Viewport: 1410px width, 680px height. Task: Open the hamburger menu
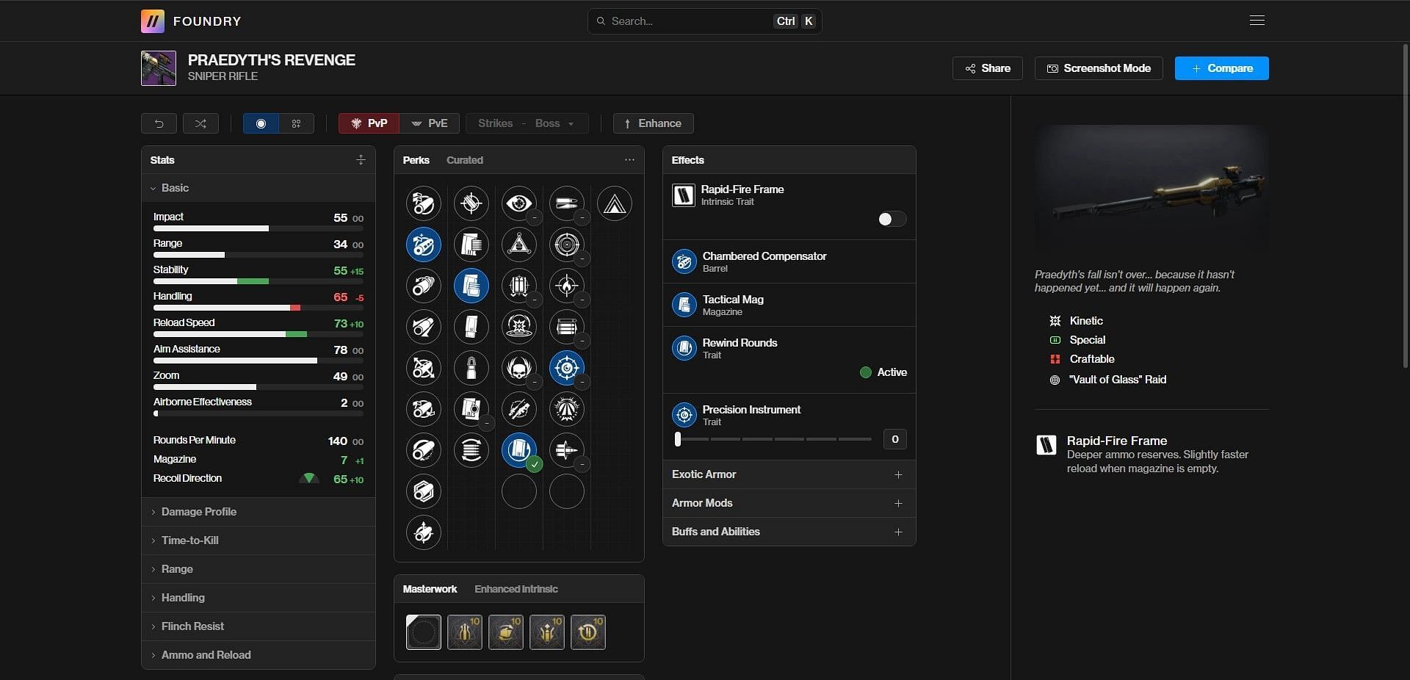coord(1257,21)
